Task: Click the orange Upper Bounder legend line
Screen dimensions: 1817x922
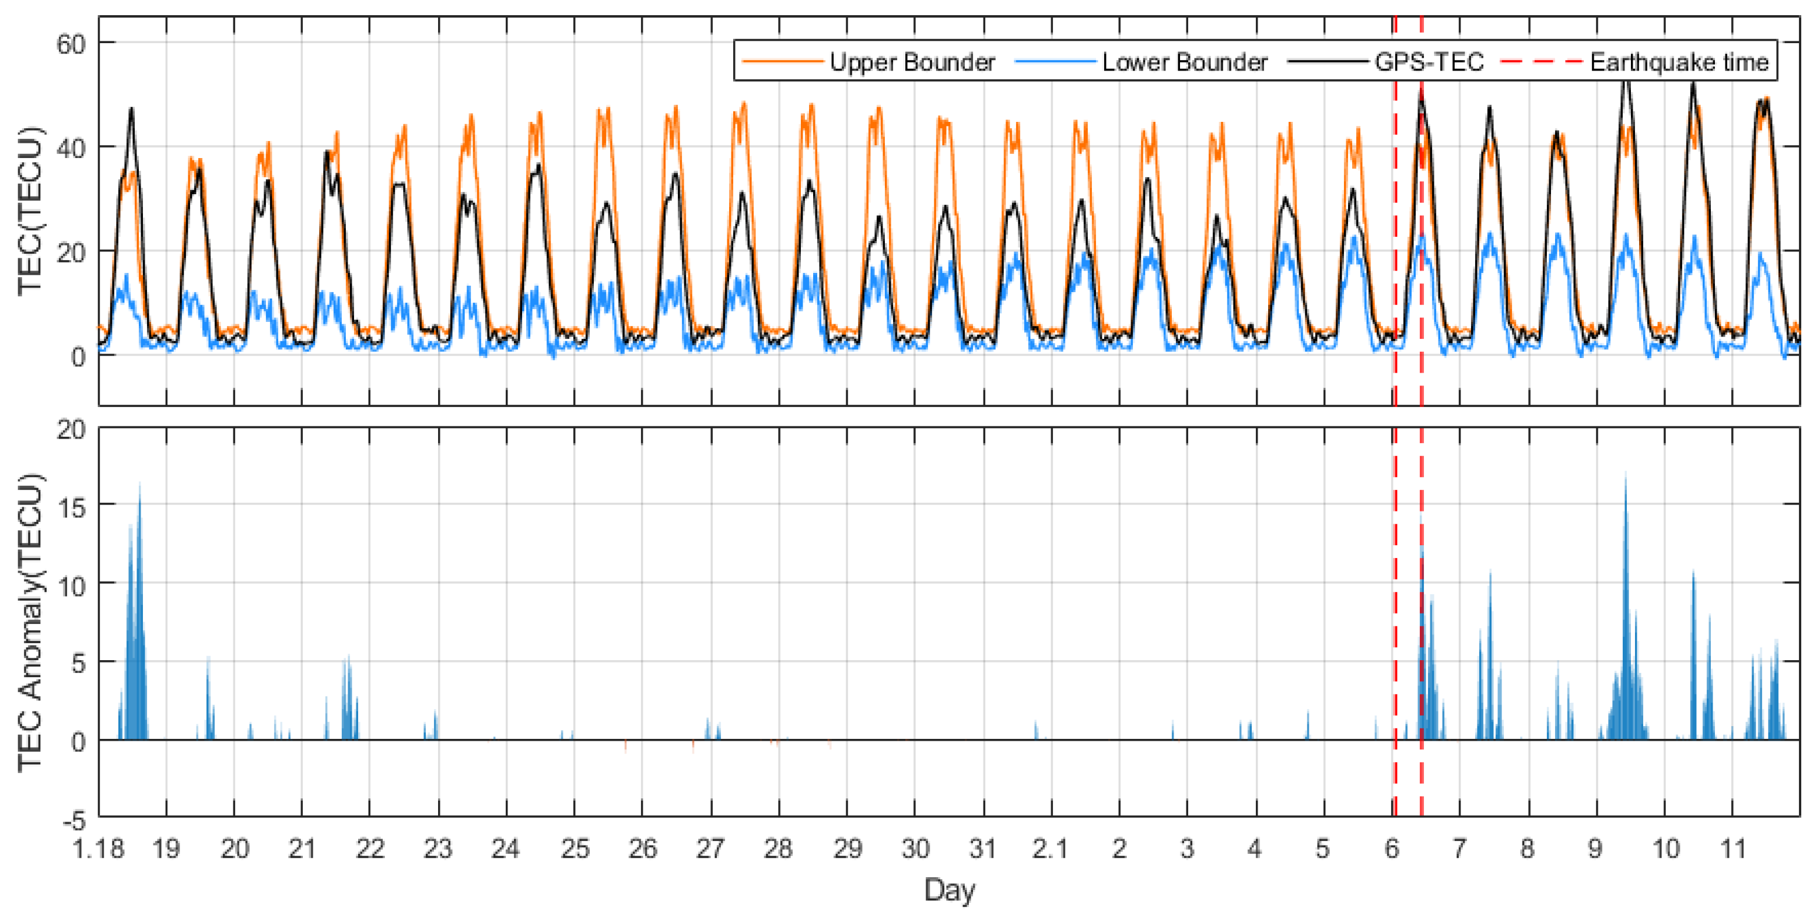Action: coord(783,62)
